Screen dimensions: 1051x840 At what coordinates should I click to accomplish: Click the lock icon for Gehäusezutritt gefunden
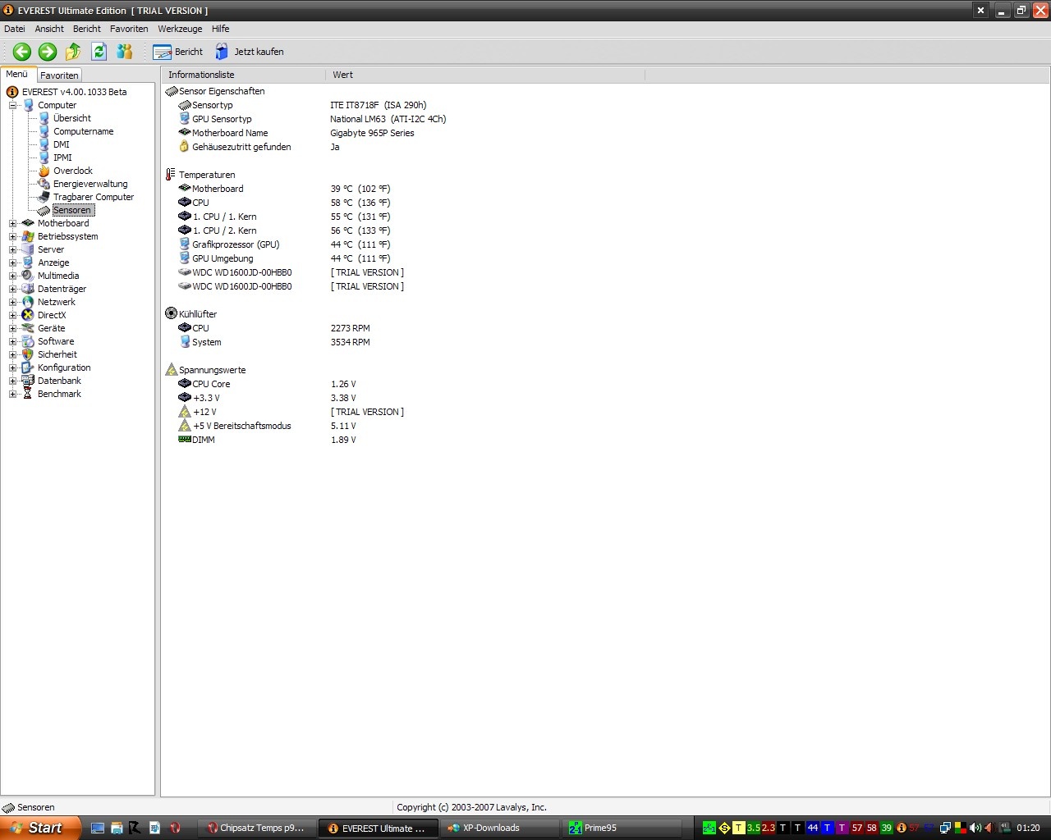pos(185,146)
